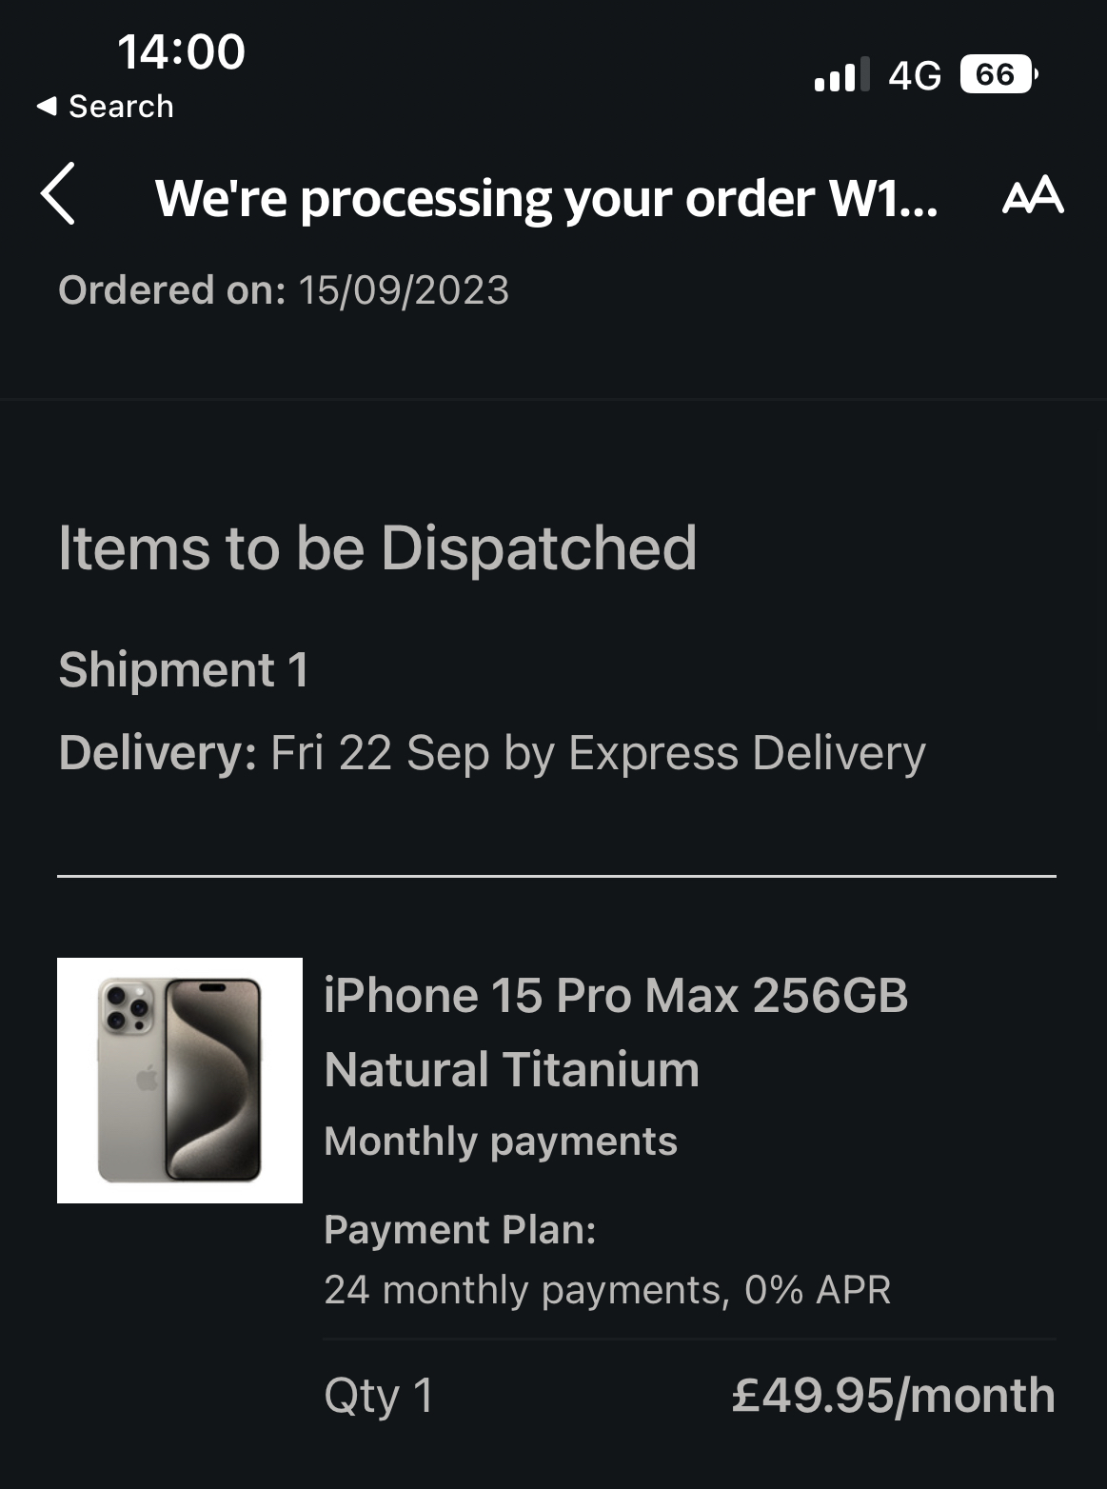Viewport: 1107px width, 1489px height.
Task: Open the AA text size control
Action: tap(1033, 195)
